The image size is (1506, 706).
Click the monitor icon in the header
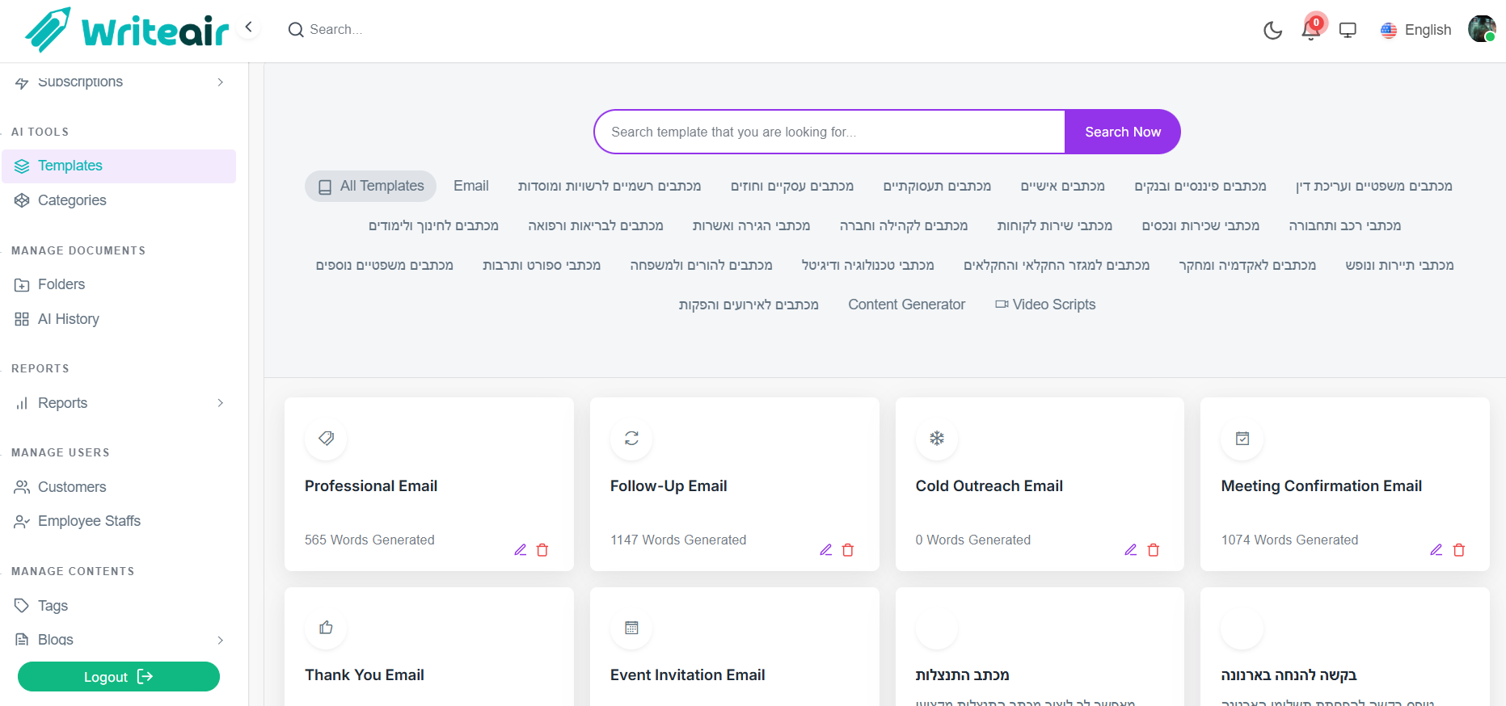tap(1348, 31)
